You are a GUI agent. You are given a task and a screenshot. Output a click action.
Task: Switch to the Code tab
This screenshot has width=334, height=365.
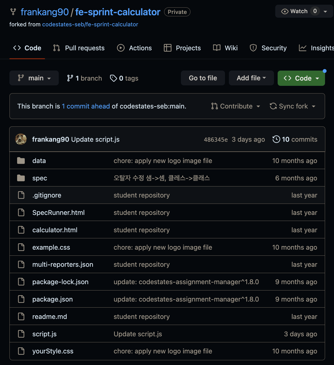pos(27,48)
